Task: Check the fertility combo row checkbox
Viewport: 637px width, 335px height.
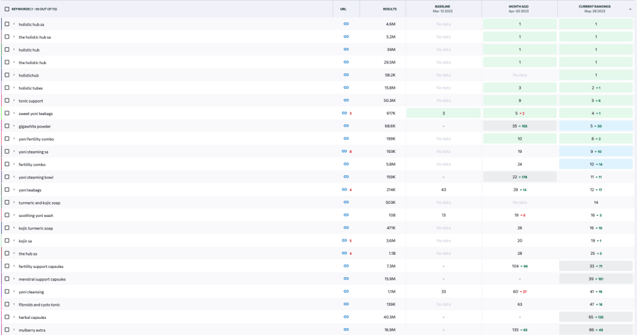Action: tap(7, 165)
